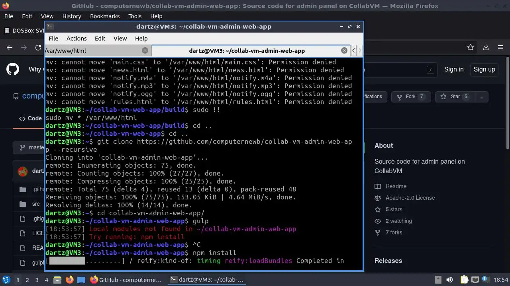
Task: Click the show desktop icon on taskbar
Action: pyautogui.click(x=81, y=280)
